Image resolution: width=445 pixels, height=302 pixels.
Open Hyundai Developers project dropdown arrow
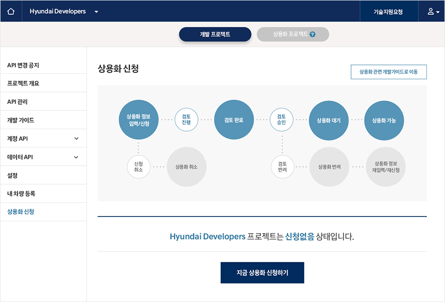(x=96, y=12)
